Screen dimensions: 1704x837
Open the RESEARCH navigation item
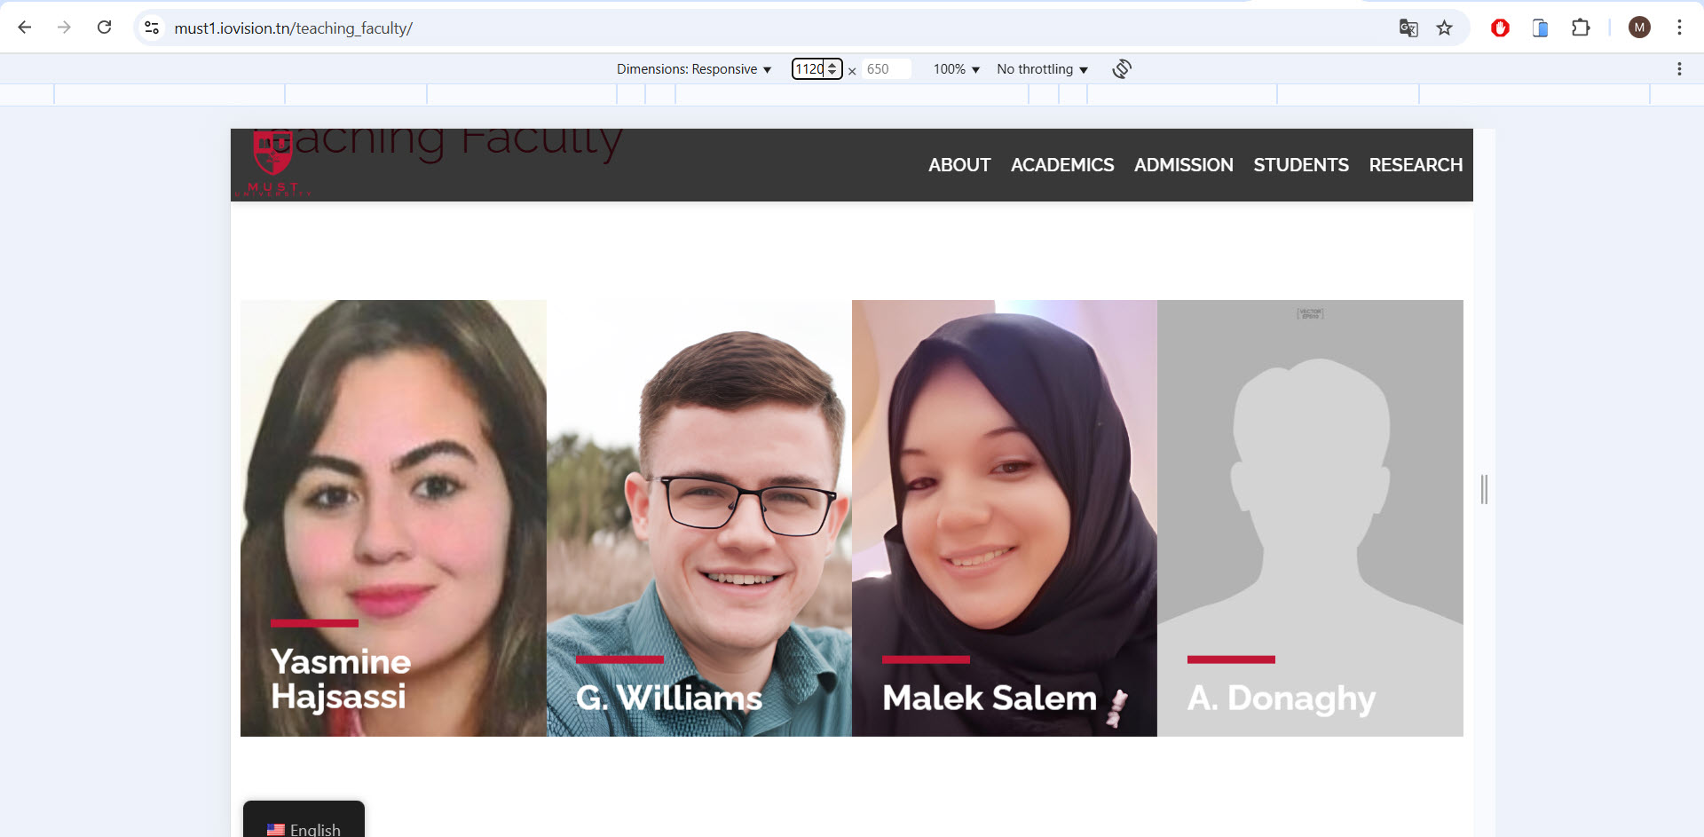(x=1416, y=165)
